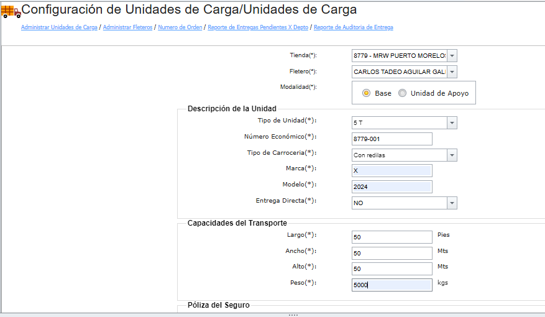Open Reporte de Entregas Pendientes X Depto
The image size is (545, 317).
(258, 27)
